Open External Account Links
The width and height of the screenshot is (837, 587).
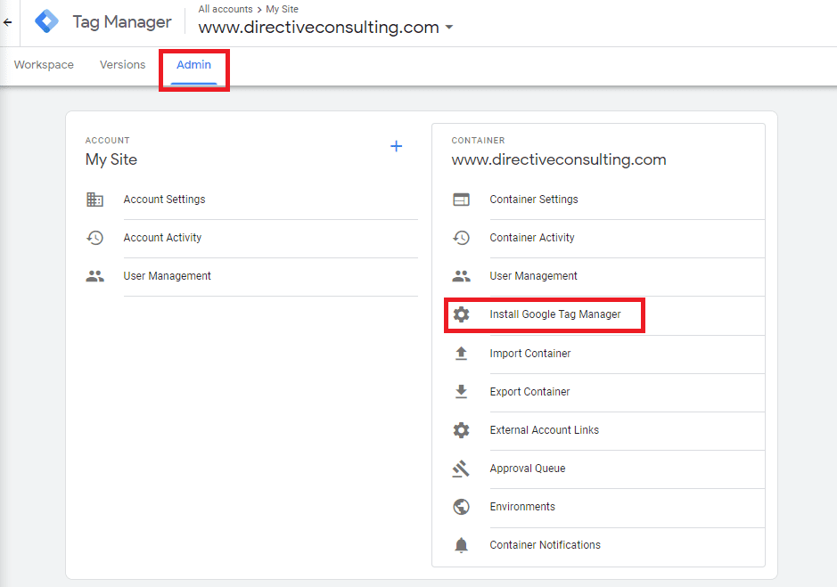click(545, 430)
